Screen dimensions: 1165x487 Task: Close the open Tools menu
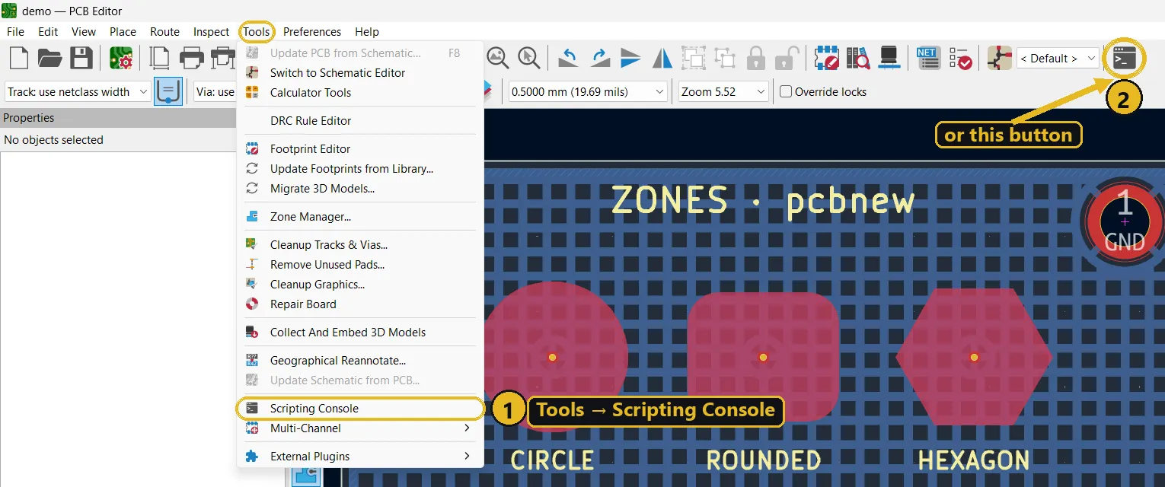[x=257, y=32]
